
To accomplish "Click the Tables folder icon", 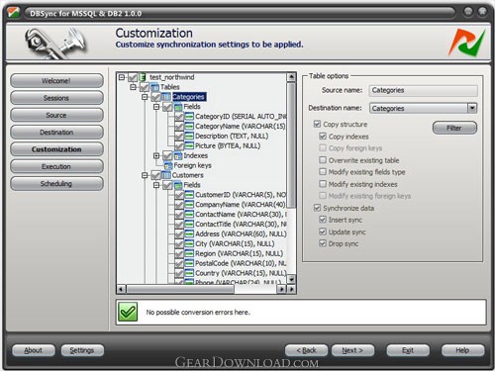I will pyautogui.click(x=154, y=87).
